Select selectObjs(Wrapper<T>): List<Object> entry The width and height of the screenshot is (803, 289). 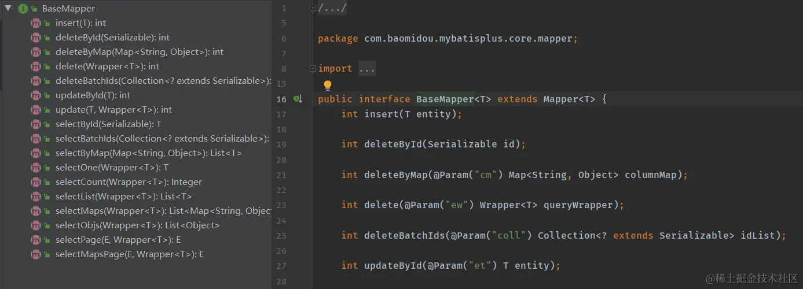coord(138,225)
